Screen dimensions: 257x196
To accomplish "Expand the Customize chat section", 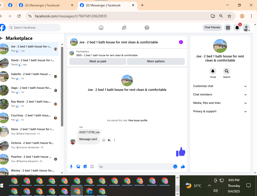I will coord(220,86).
